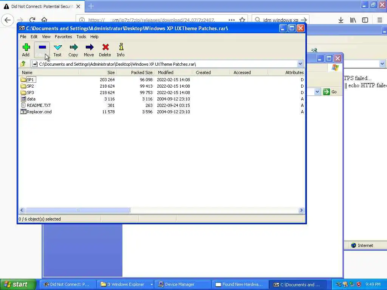This screenshot has height=290, width=387.
Task: Click the red shield tray icon
Action: point(359,284)
